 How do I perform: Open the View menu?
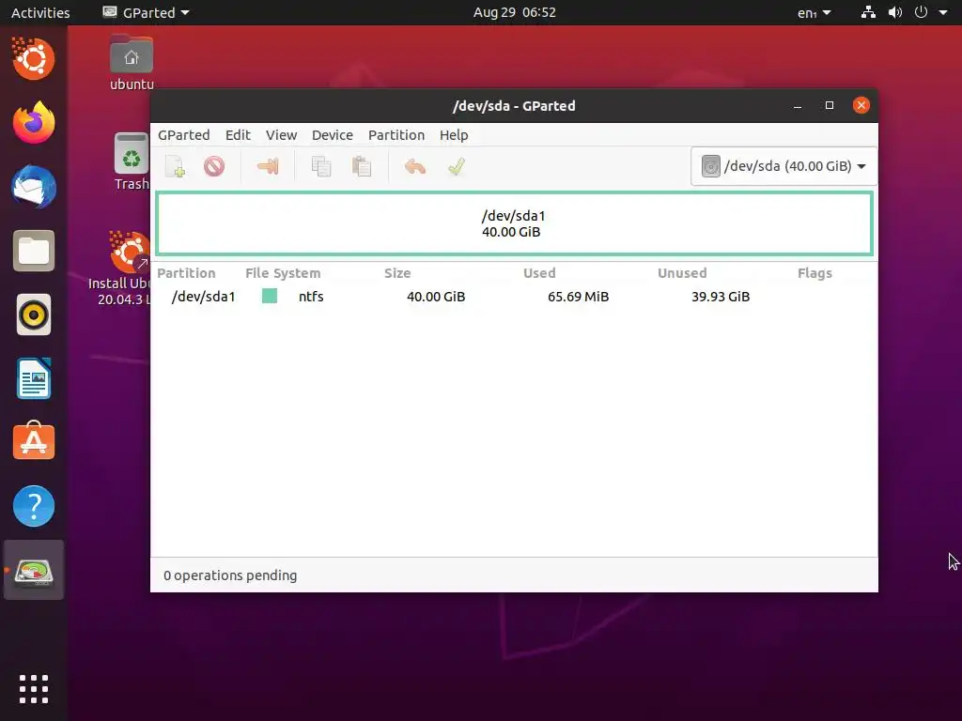tap(281, 135)
